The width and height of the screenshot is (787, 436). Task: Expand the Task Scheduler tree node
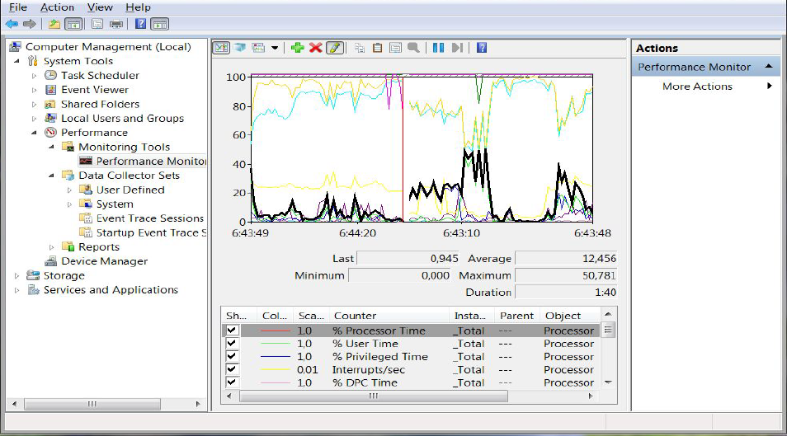tap(35, 76)
